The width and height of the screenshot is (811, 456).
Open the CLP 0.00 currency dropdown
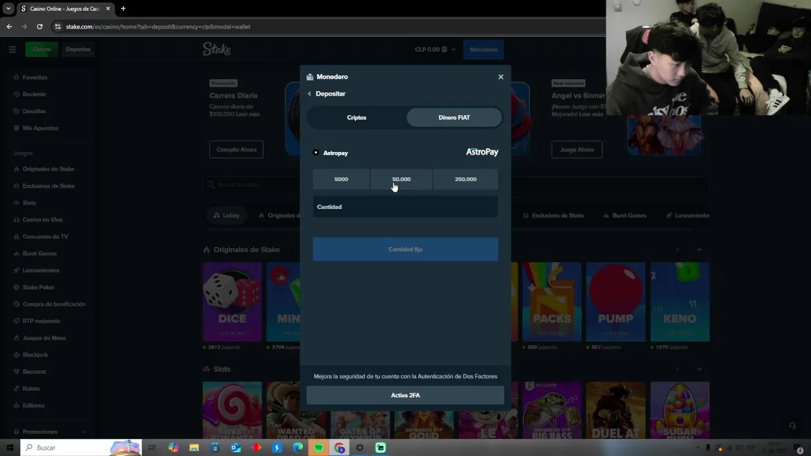(x=435, y=49)
